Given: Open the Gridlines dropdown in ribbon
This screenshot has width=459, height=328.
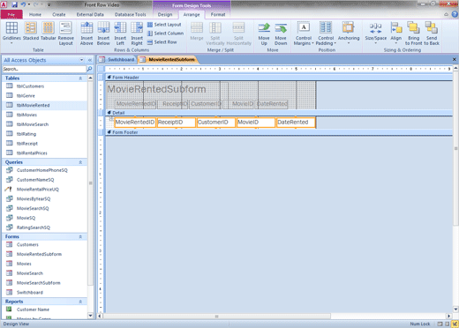Looking at the screenshot, I should pyautogui.click(x=11, y=34).
